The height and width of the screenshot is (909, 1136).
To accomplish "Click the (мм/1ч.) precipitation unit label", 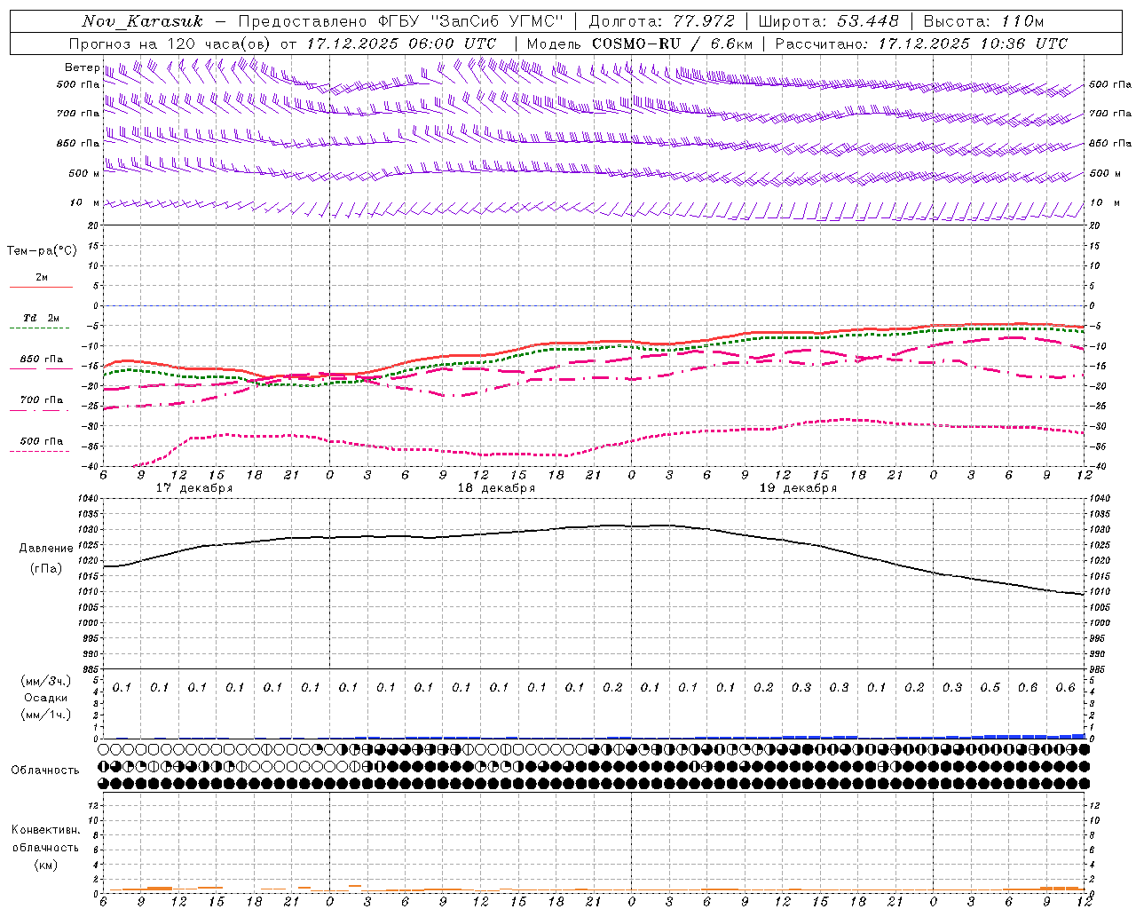I will 46,715.
